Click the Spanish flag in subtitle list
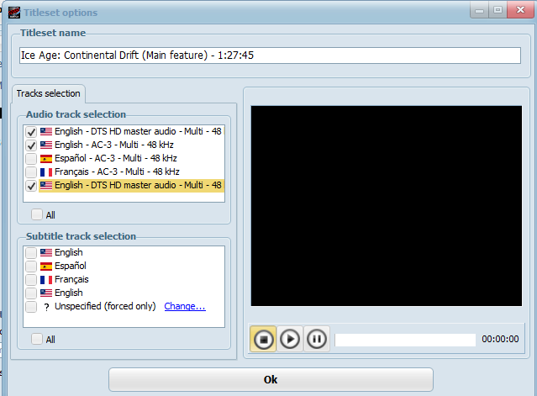 (46, 267)
